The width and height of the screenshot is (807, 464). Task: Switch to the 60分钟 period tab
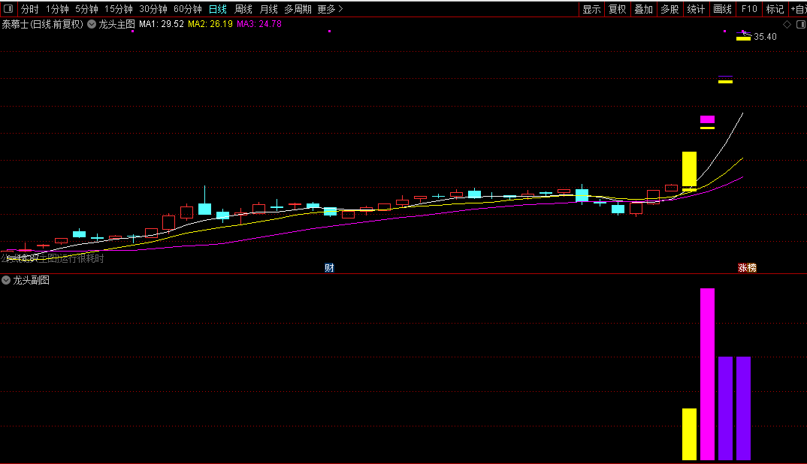188,9
